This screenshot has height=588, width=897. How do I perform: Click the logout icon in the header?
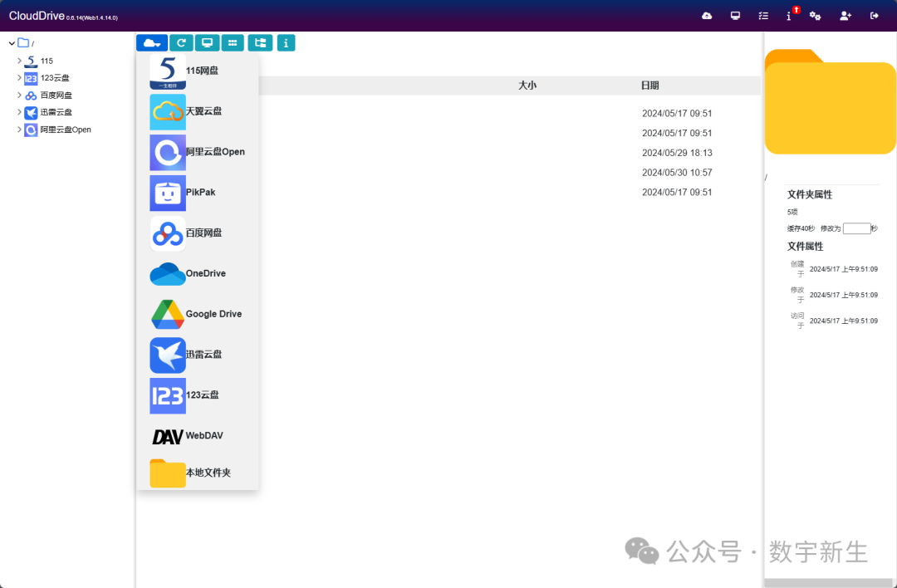tap(874, 16)
